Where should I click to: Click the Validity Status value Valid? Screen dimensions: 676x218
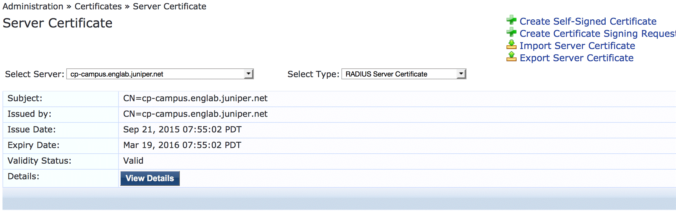(133, 161)
